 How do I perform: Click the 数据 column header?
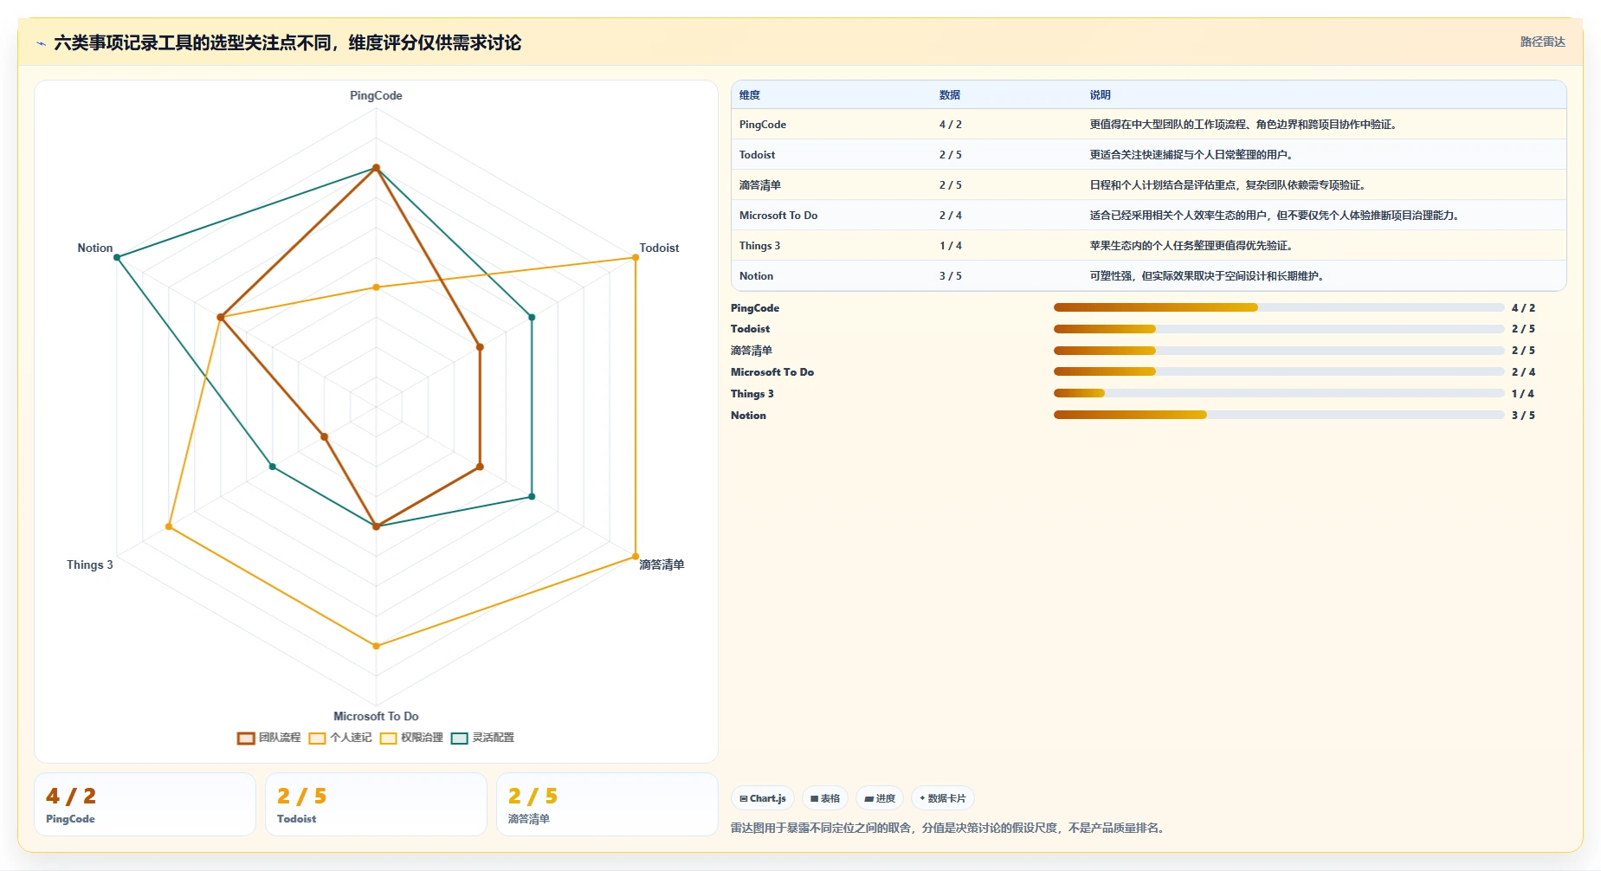(x=950, y=95)
